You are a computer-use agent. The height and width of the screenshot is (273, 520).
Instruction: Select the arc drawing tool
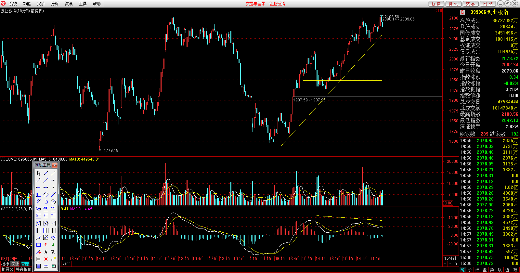(x=46, y=201)
